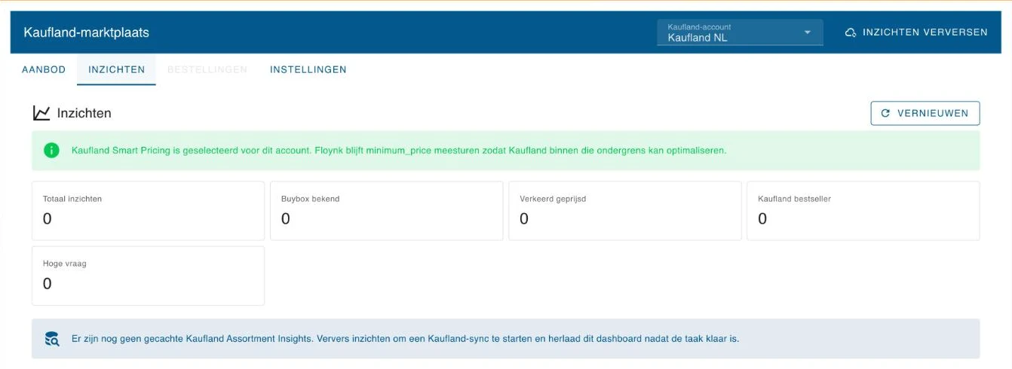Click the cloud refresh icon

click(x=851, y=32)
